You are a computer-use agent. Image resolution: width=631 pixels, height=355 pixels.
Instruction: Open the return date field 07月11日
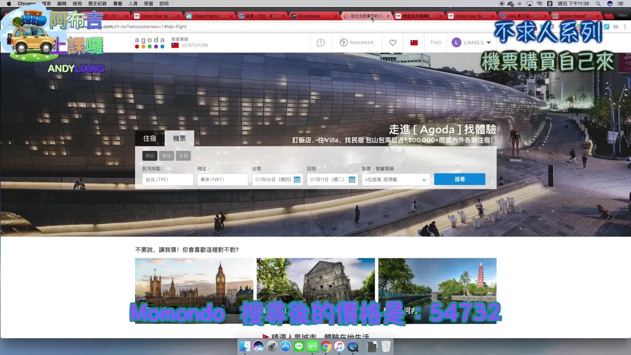332,179
